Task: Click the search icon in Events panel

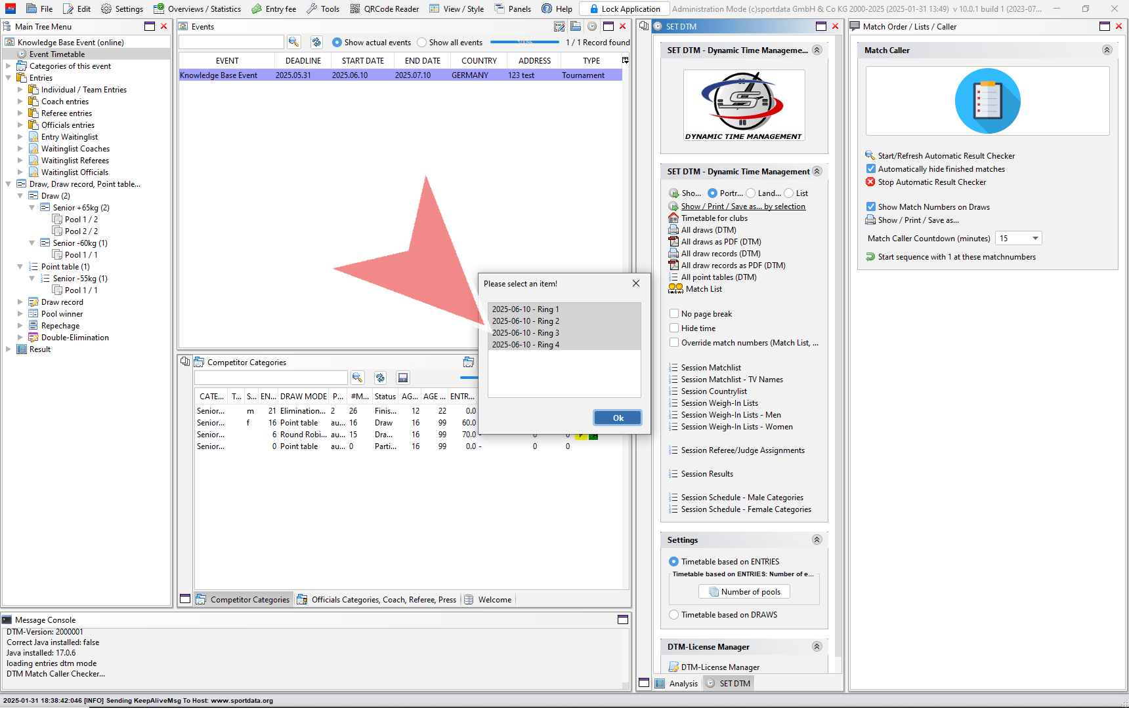Action: click(x=293, y=42)
